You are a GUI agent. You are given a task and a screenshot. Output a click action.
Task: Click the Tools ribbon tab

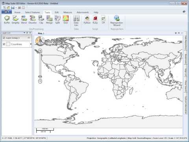(x=47, y=12)
